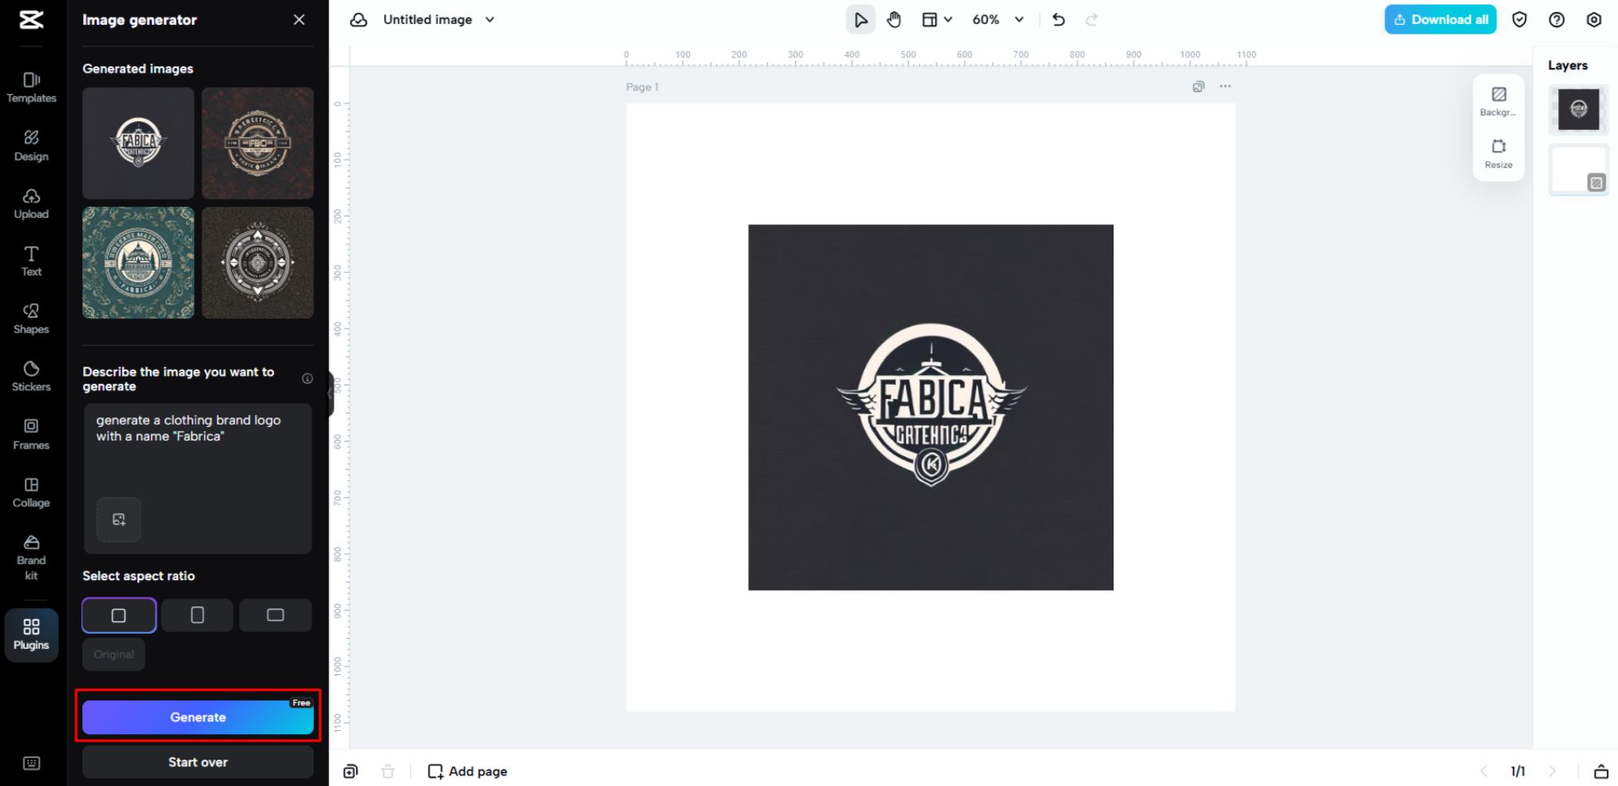The width and height of the screenshot is (1618, 786).
Task: Open the Collage panel
Action: (30, 492)
